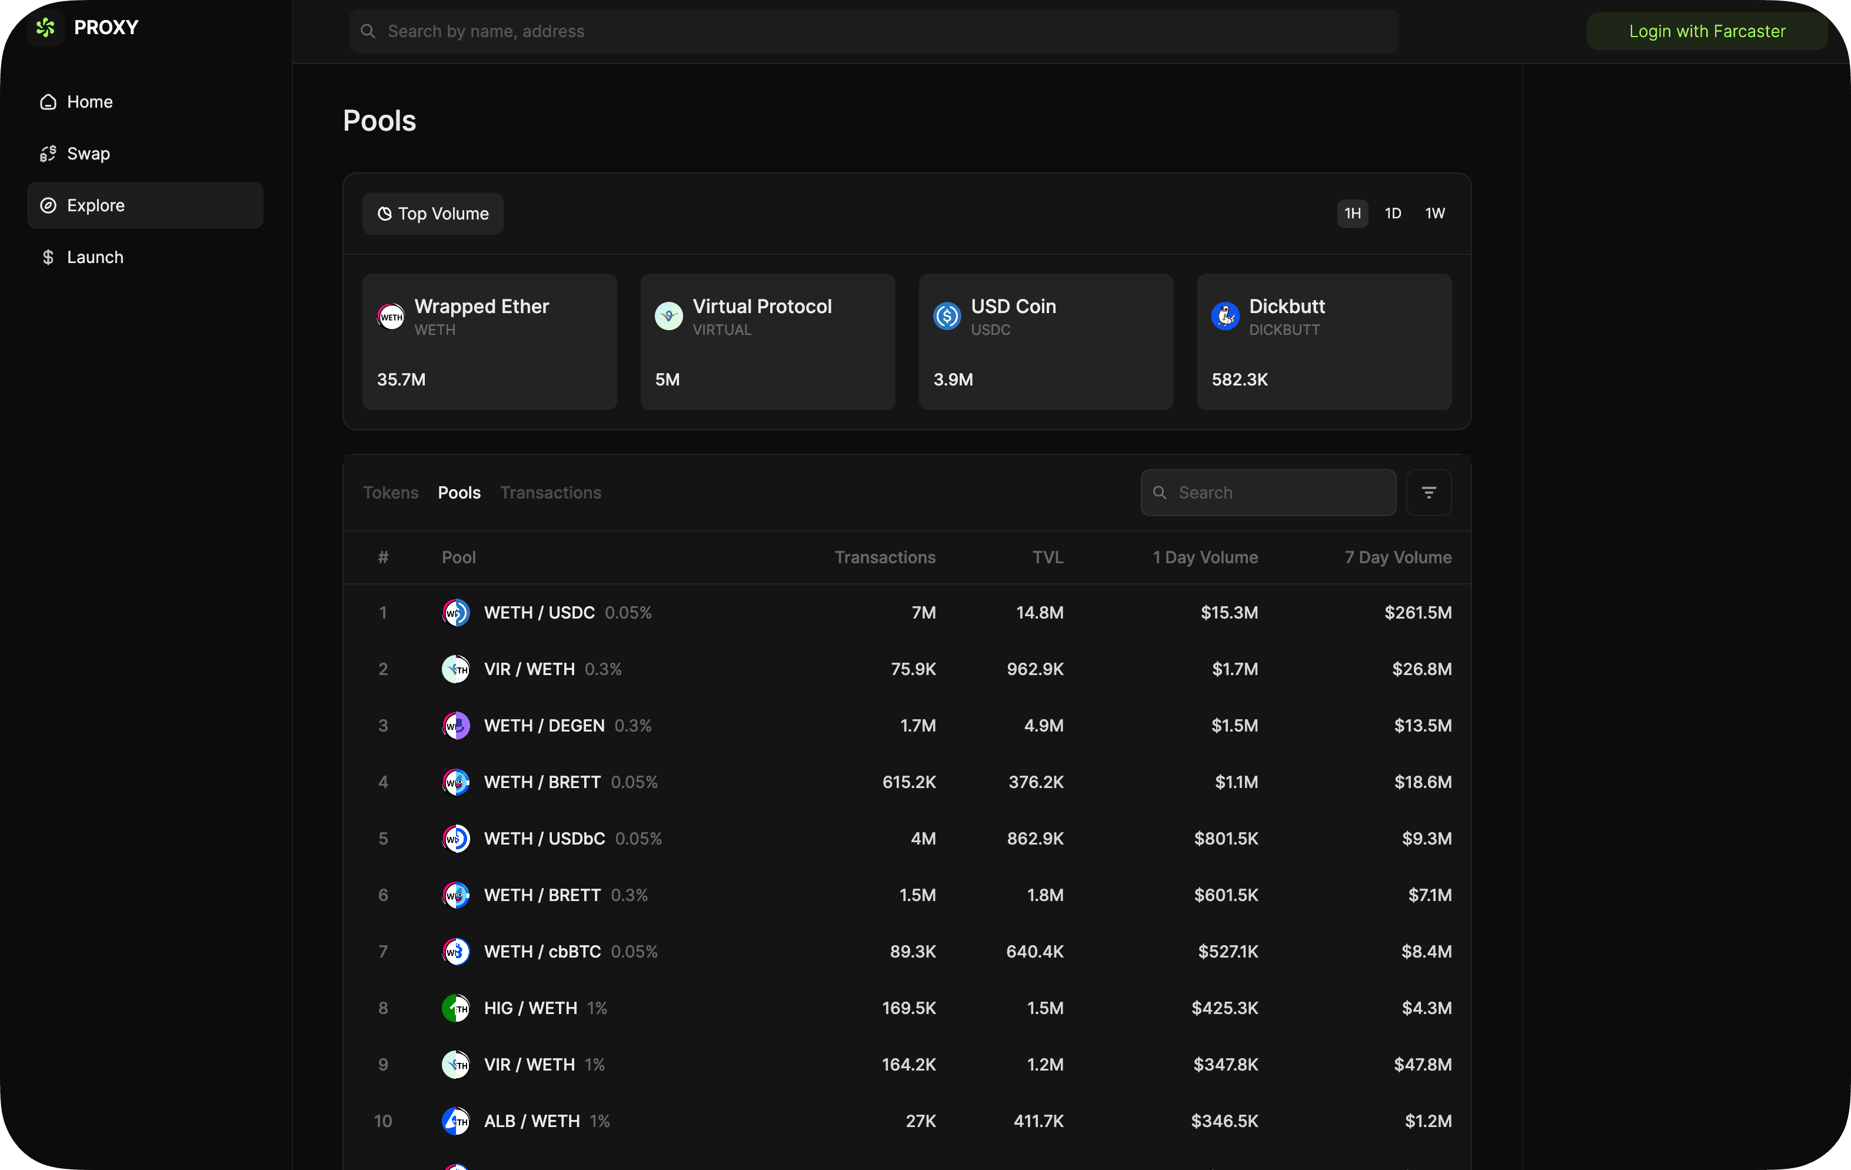Click the WETH / BRETT 0.3% pair icon
The width and height of the screenshot is (1851, 1170).
click(456, 896)
